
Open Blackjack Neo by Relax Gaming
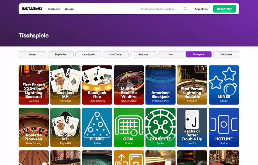tap(97, 85)
